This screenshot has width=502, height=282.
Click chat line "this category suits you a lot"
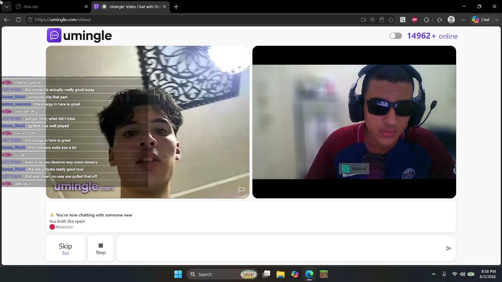pos(52,148)
